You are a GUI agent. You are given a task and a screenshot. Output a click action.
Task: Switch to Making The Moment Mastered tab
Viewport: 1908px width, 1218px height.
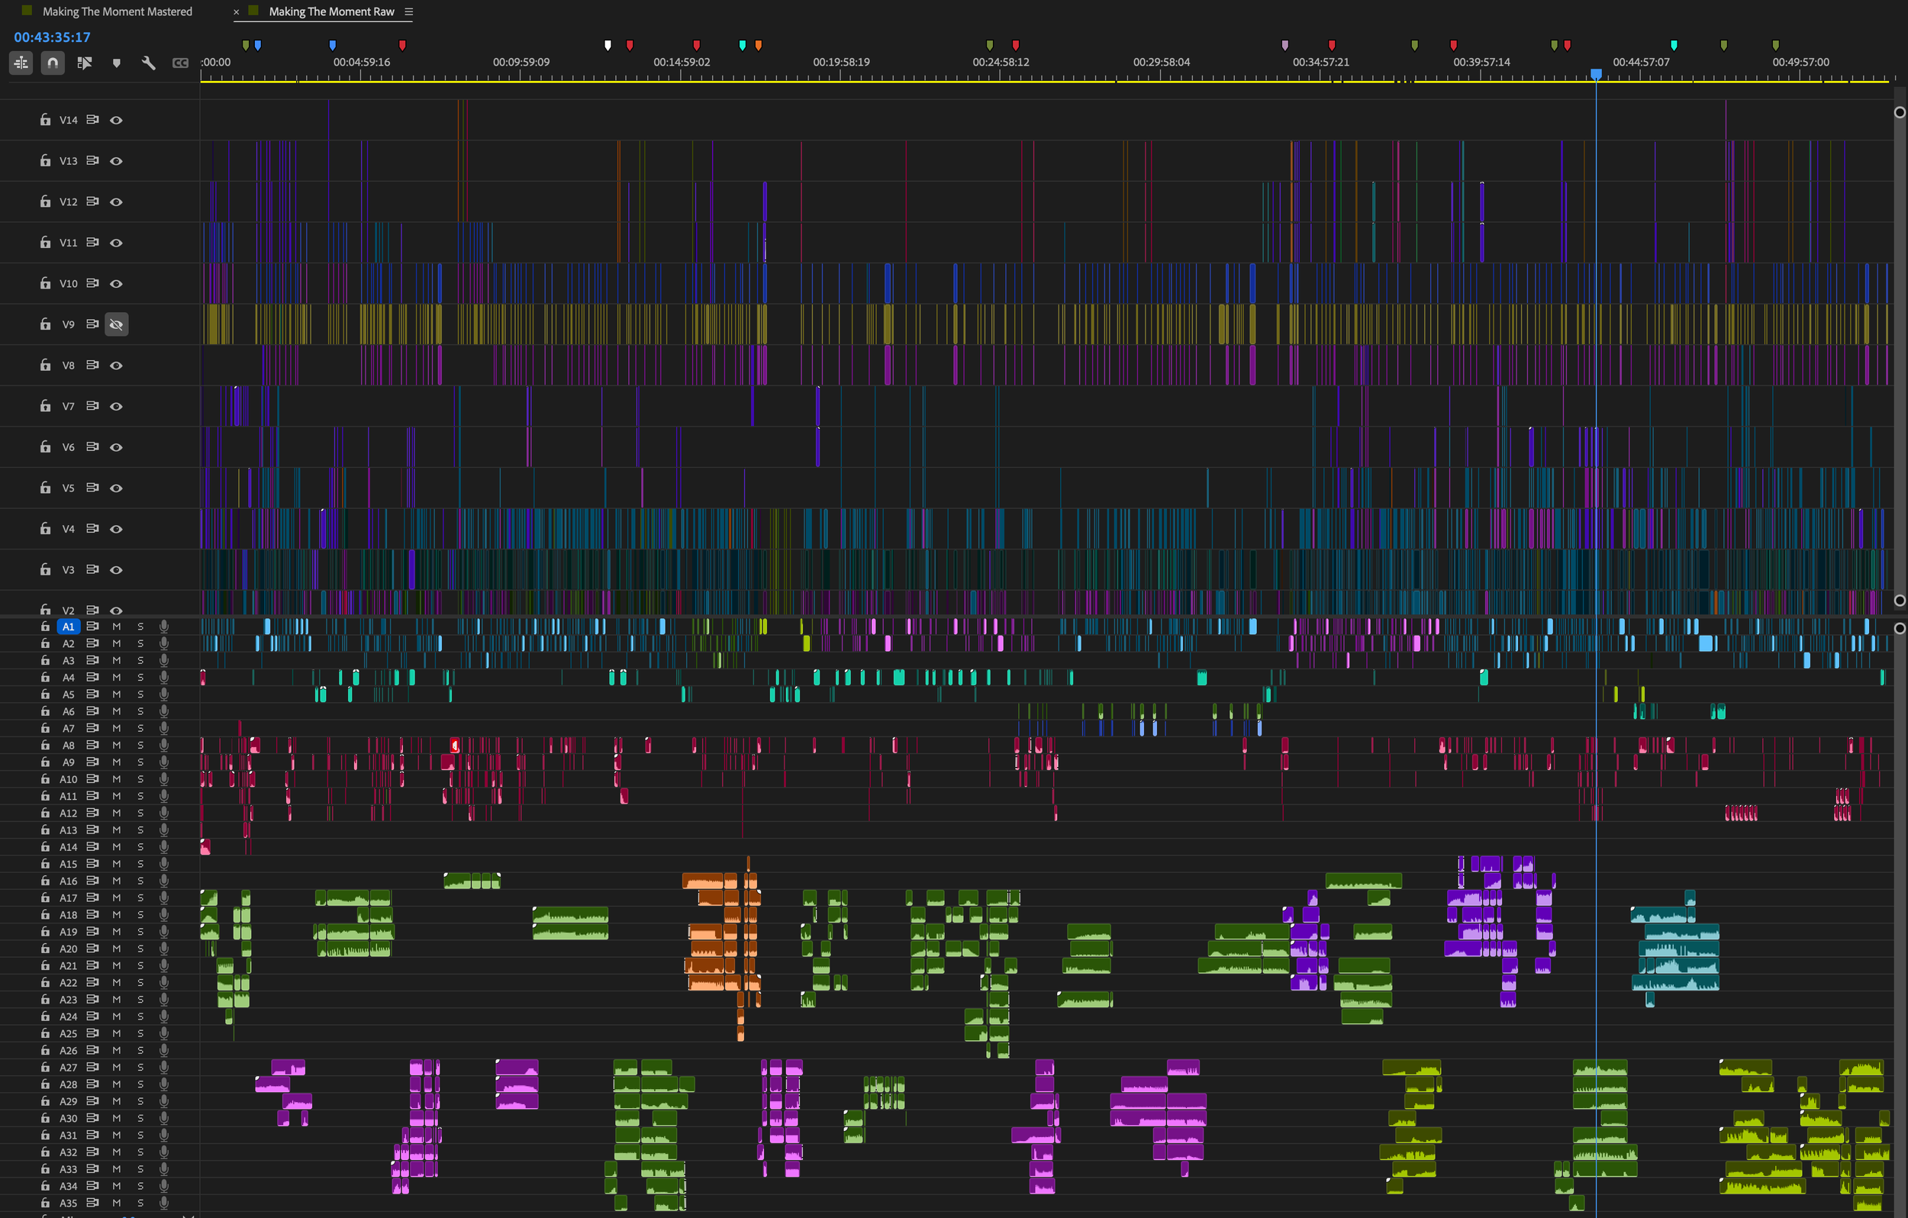click(117, 12)
